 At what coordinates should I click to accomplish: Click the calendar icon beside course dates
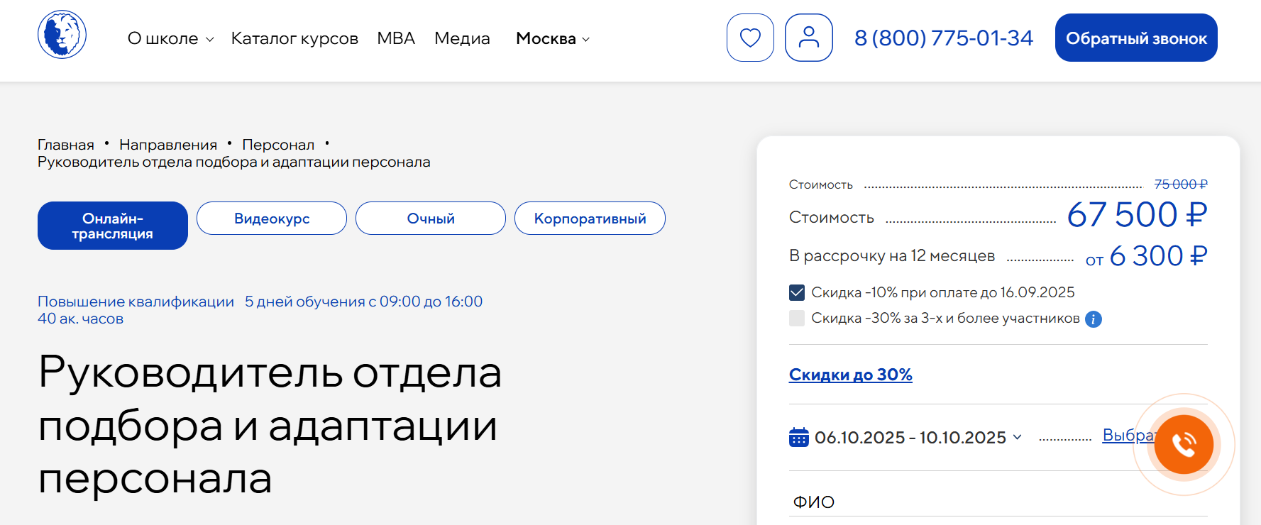point(798,437)
